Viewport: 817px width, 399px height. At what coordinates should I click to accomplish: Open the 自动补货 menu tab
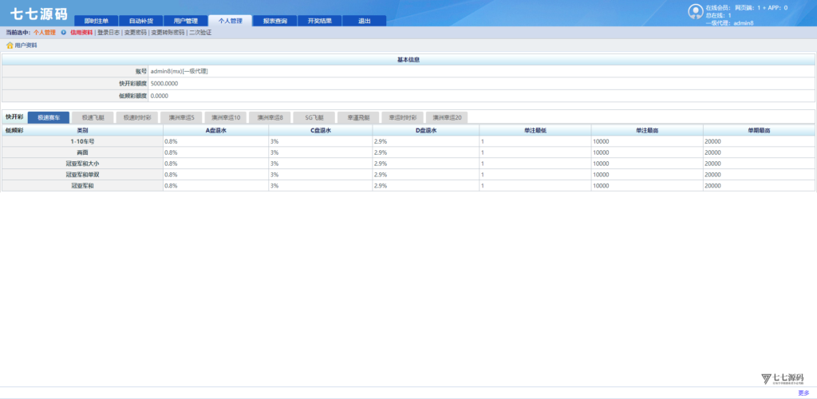click(x=140, y=21)
